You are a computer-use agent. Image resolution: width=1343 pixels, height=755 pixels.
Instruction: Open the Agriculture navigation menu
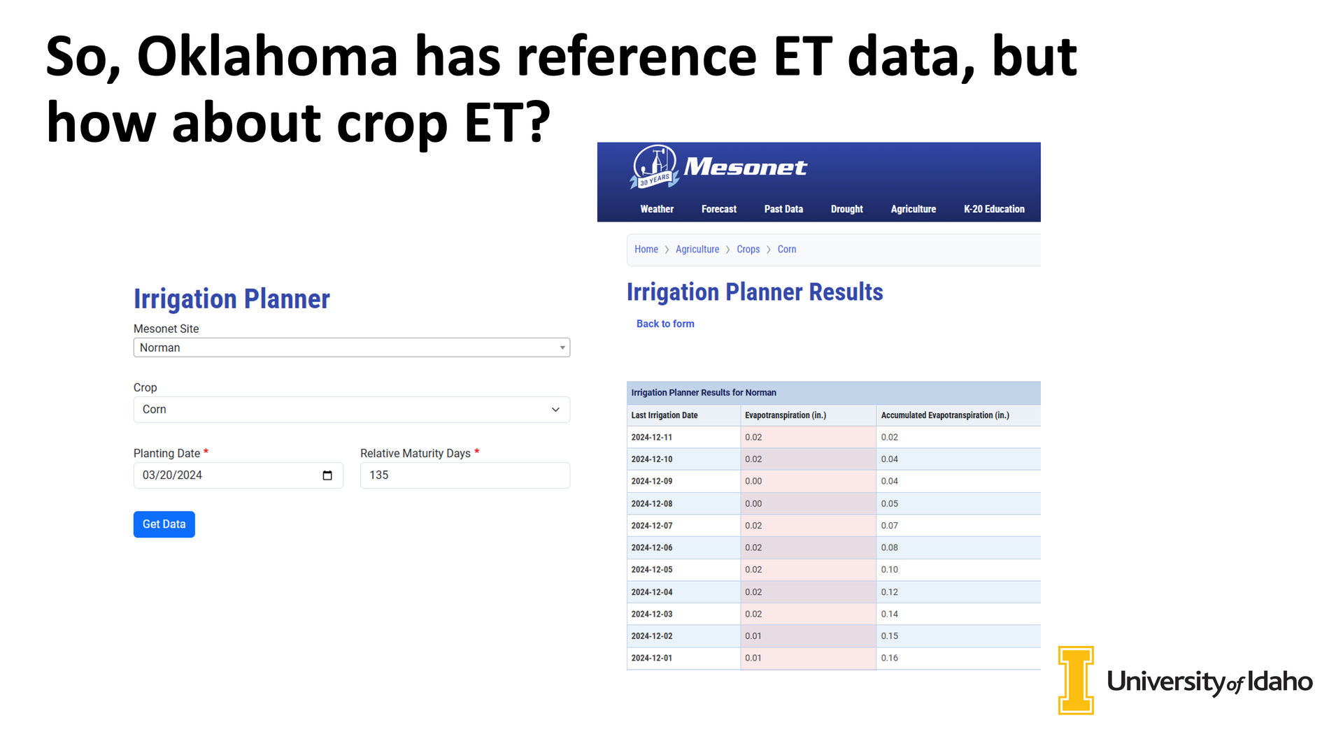[x=913, y=209]
